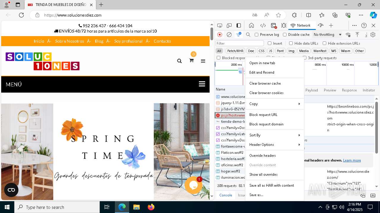Image resolution: width=380 pixels, height=213 pixels.
Task: Open the Elements panel icon
Action: (x=263, y=25)
